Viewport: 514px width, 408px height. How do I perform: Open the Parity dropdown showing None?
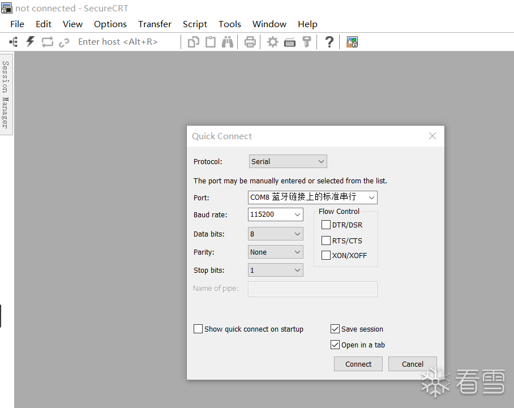(x=275, y=252)
